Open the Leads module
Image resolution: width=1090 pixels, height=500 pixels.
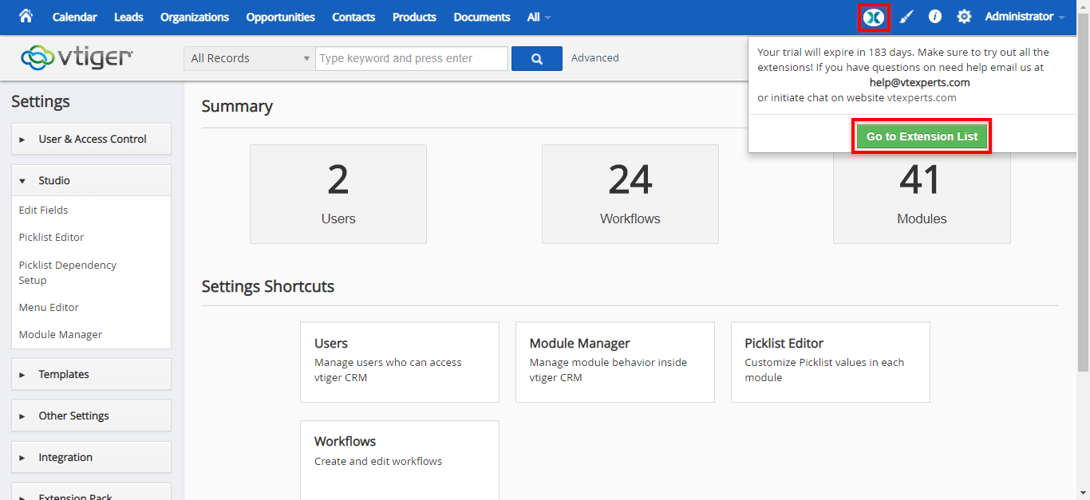coord(128,17)
